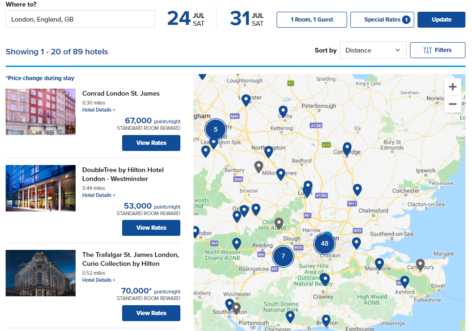
Task: Click the DoubleTree by Hilton Hotel London - Westminster name
Action: coord(123,174)
